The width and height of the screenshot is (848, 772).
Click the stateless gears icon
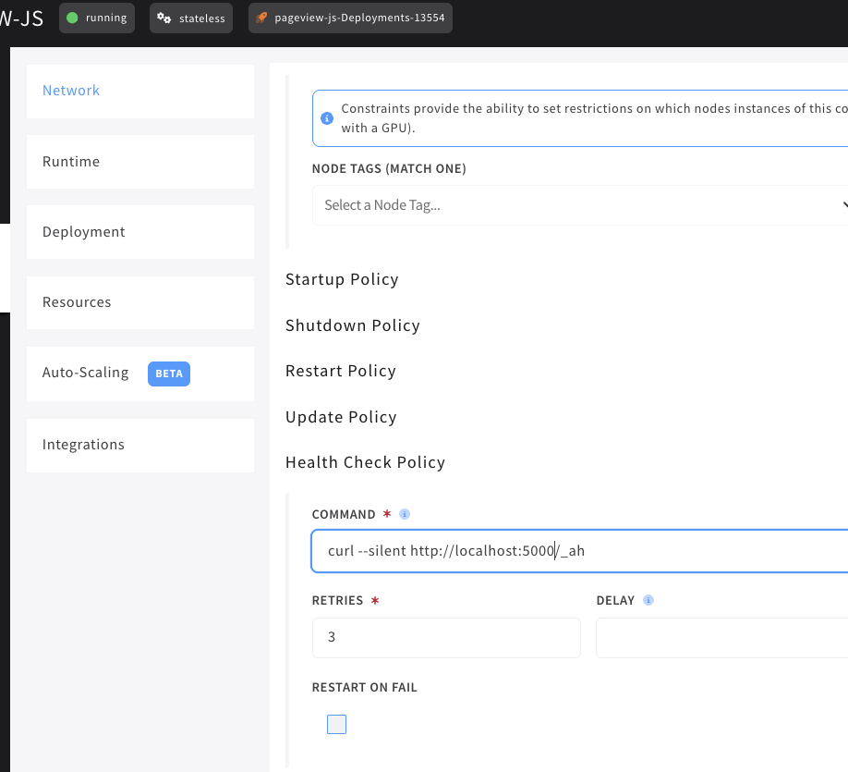[x=164, y=18]
